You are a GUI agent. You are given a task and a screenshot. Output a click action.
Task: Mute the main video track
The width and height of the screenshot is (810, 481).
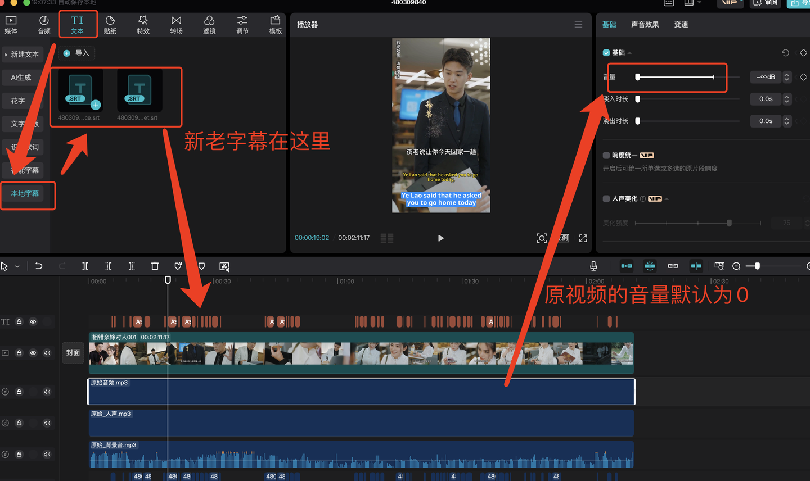pyautogui.click(x=47, y=353)
